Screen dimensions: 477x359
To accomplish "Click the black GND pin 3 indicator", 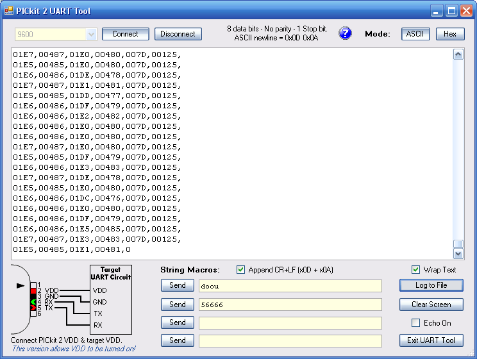I will click(x=33, y=296).
